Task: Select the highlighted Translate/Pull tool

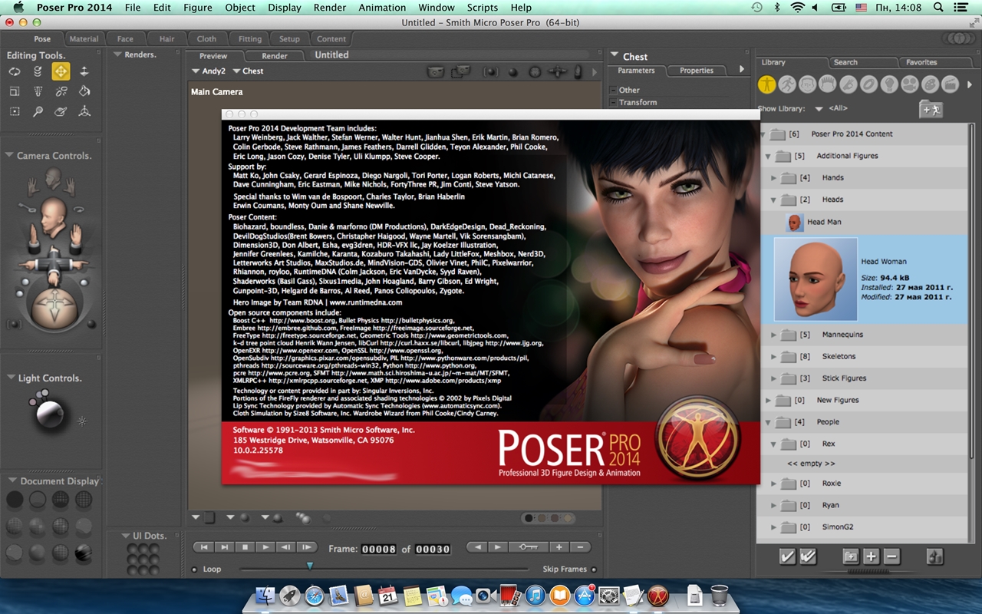Action: (61, 71)
